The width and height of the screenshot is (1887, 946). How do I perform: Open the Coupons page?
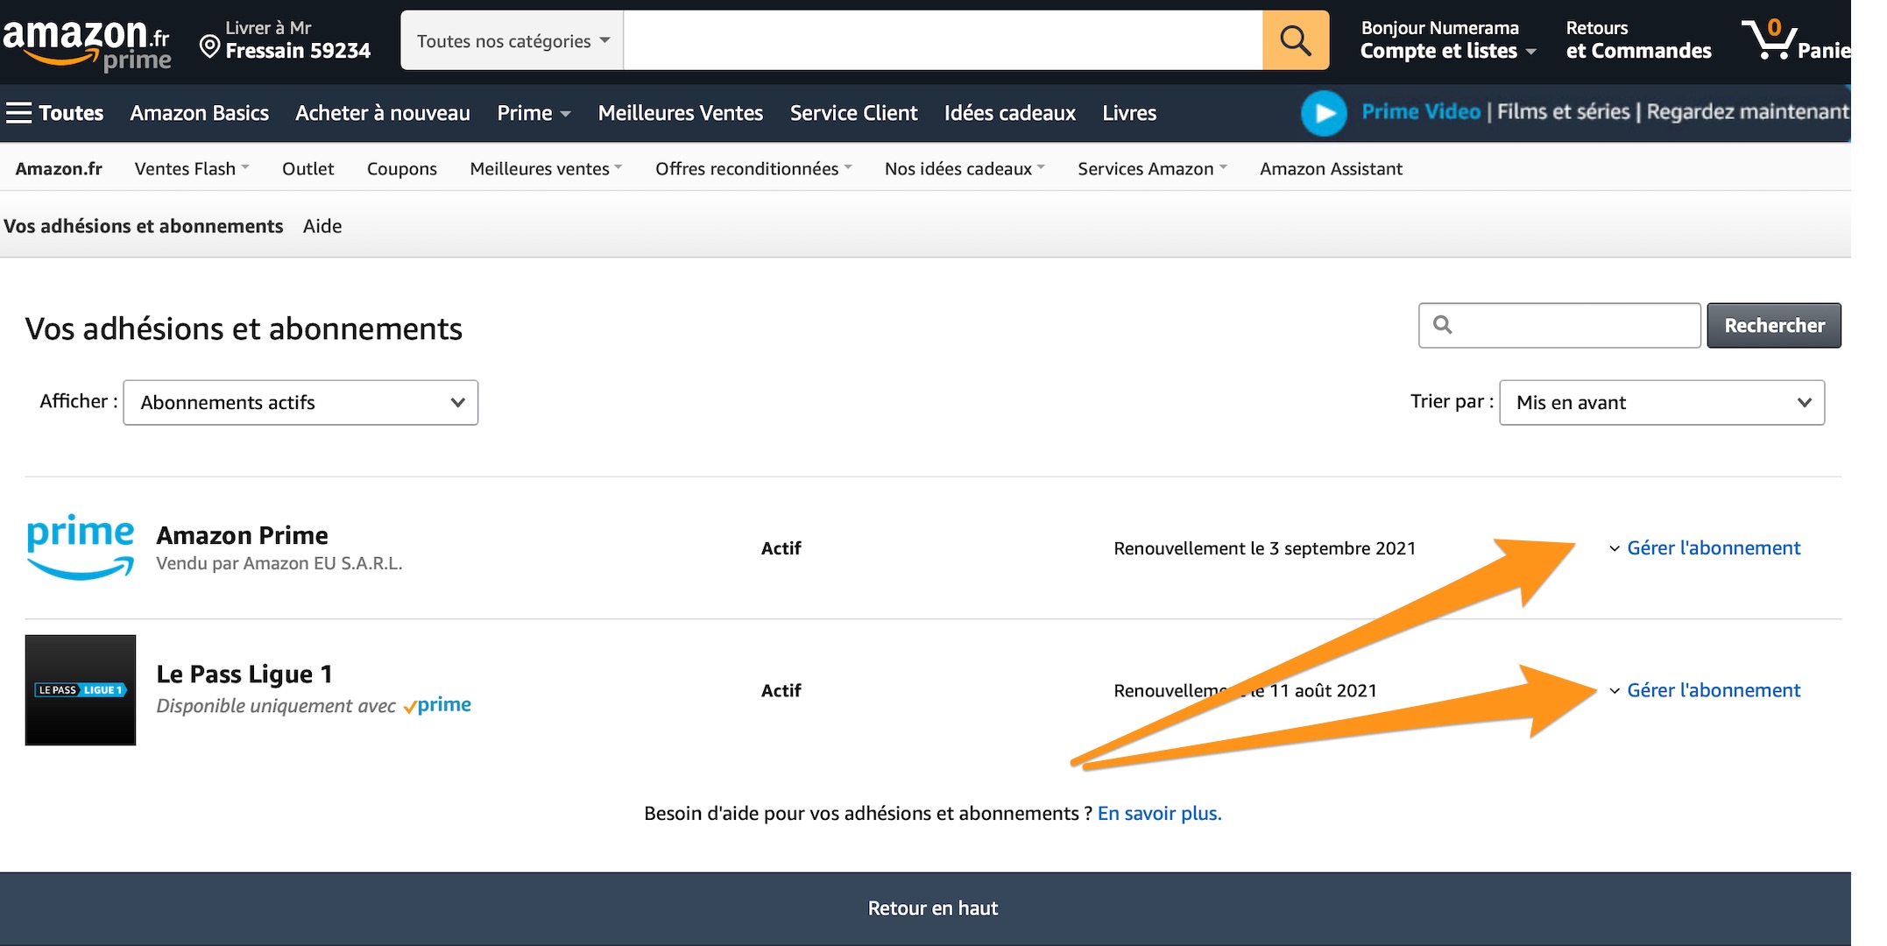pos(401,168)
